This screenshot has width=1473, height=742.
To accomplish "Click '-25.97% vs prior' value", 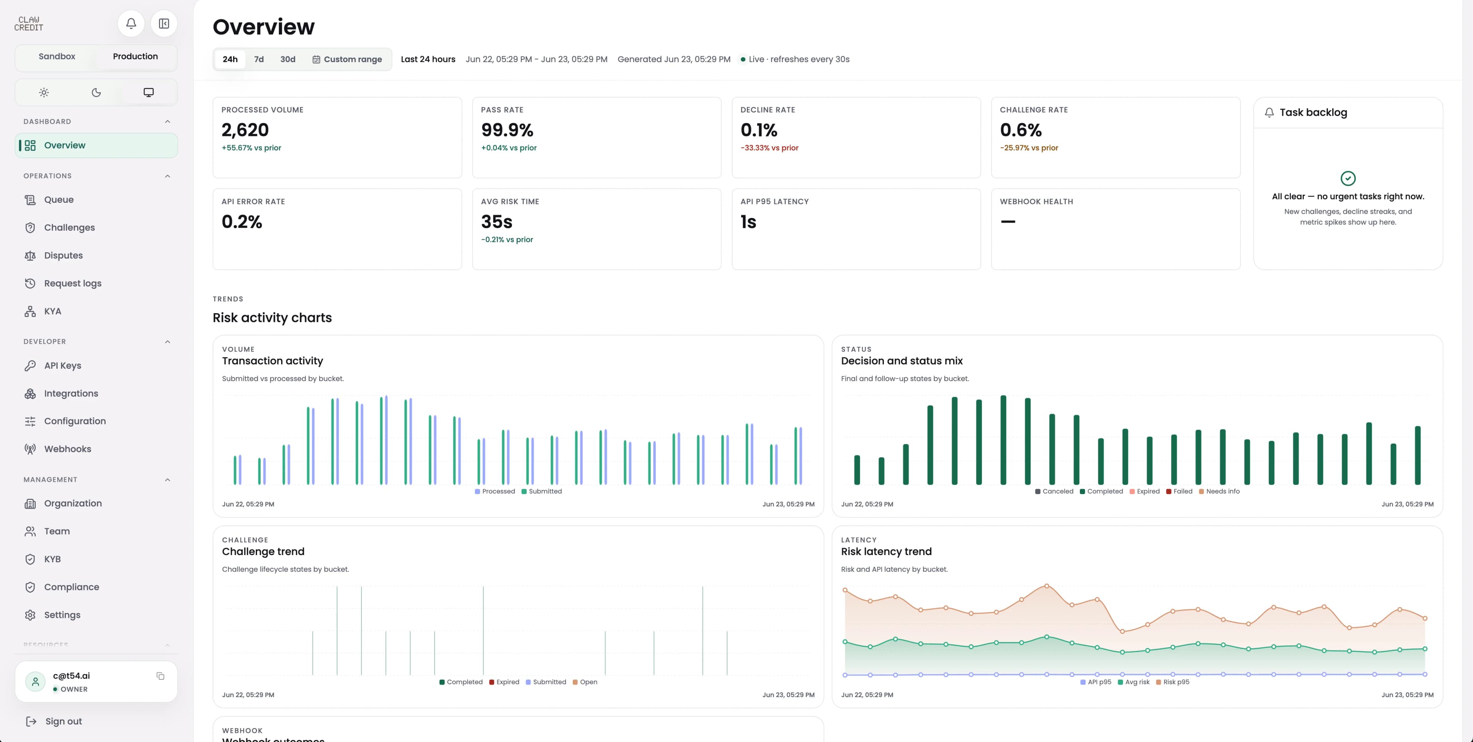I will 1029,148.
